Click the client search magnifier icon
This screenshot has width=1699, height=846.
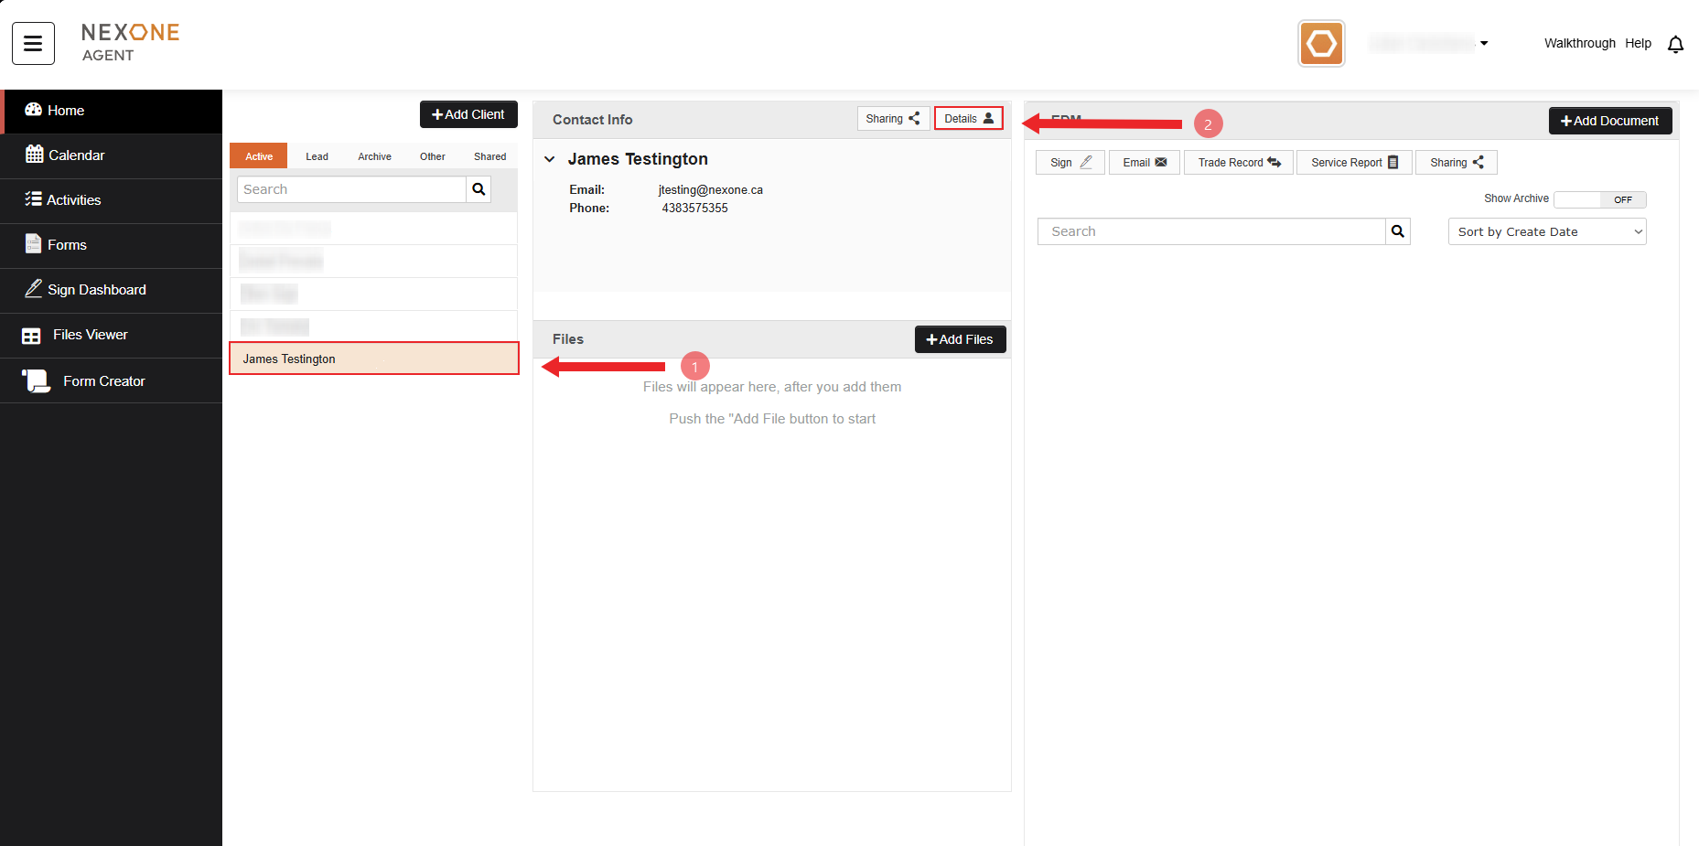479,189
